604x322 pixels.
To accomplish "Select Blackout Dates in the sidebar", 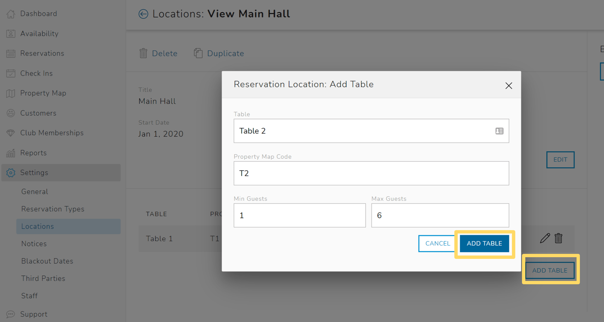I will (46, 261).
